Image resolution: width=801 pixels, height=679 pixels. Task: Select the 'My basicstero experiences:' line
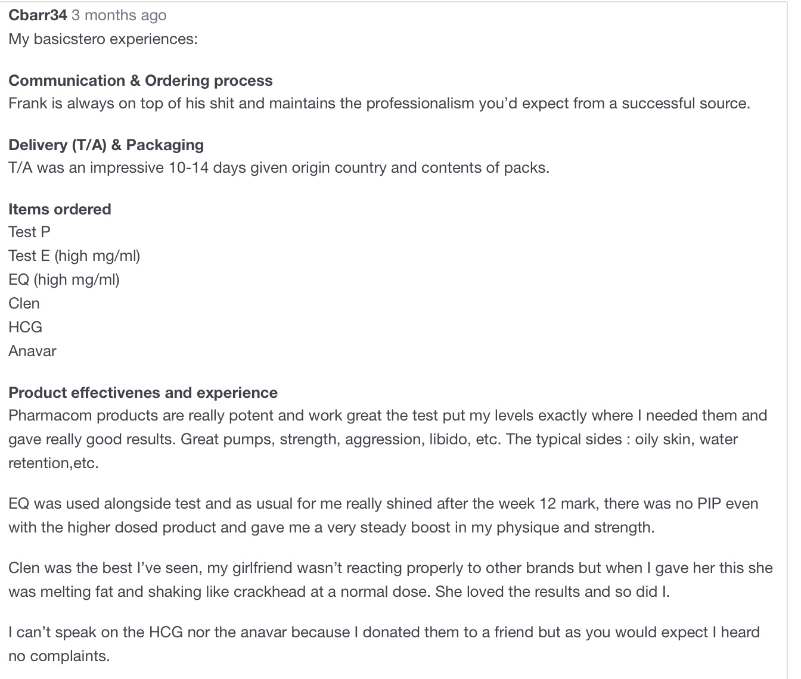[x=103, y=39]
